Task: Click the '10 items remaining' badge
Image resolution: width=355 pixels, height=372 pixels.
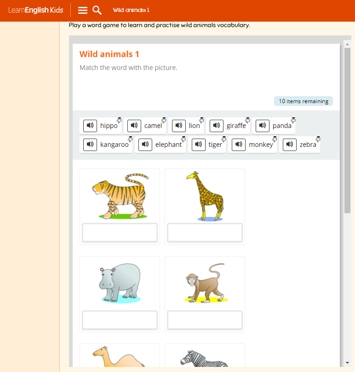Action: 303,101
